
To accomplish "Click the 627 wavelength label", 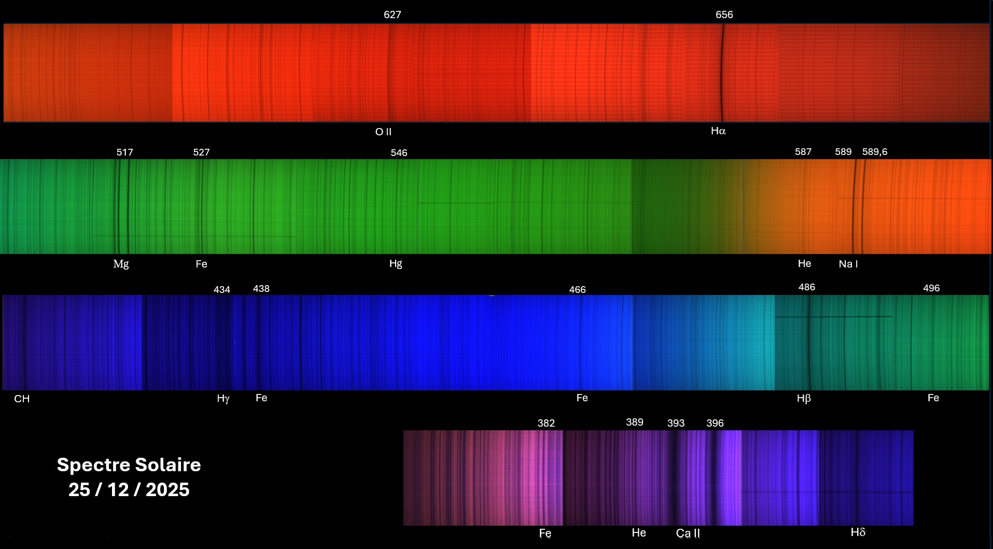I will 393,15.
